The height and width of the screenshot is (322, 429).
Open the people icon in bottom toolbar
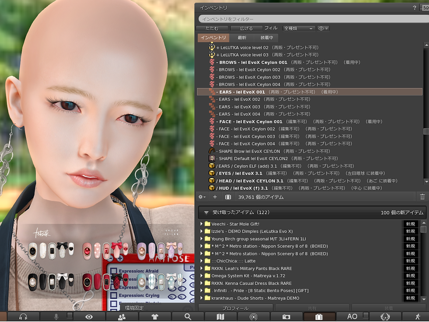click(122, 317)
